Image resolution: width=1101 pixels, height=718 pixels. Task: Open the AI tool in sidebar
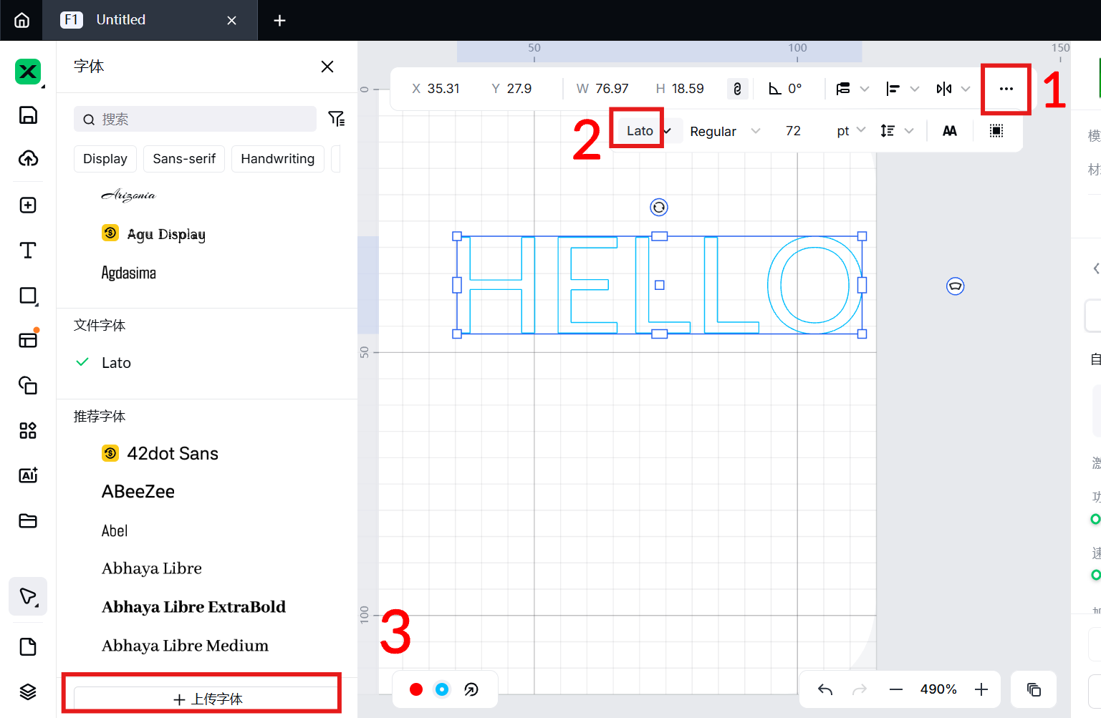[28, 475]
